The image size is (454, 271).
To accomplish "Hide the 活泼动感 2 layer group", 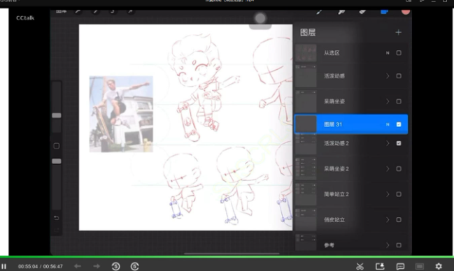I will tap(399, 143).
